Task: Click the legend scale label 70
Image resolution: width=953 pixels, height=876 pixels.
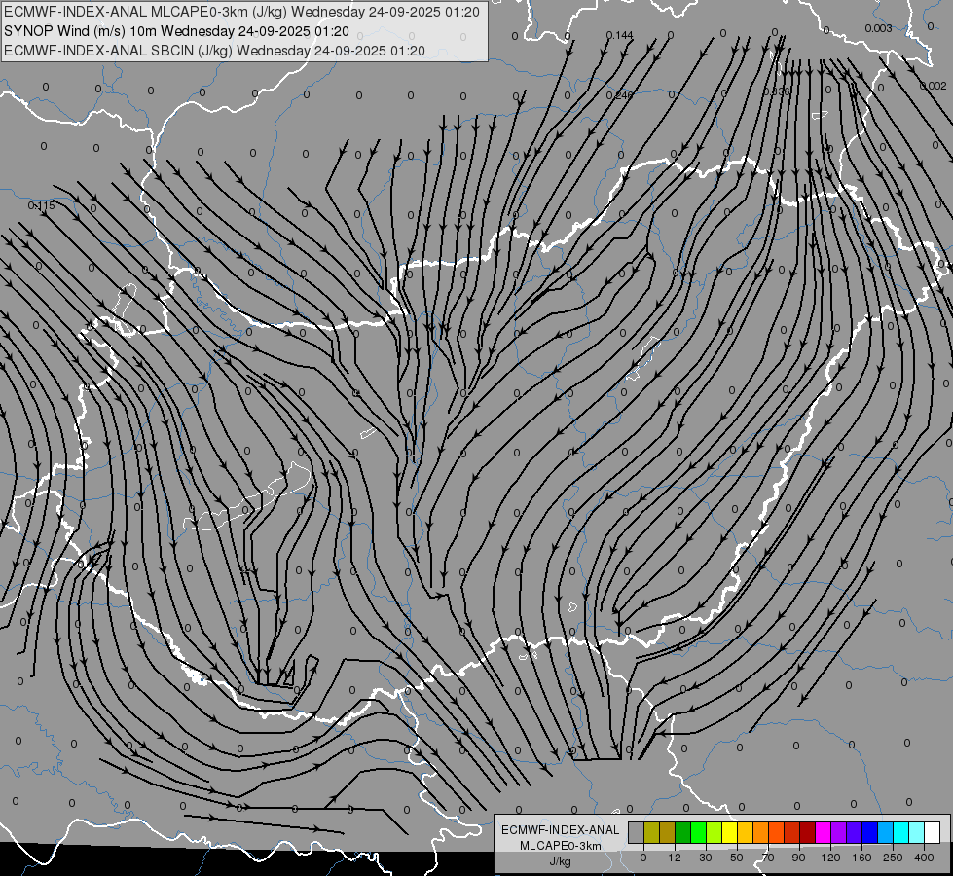Action: coord(768,858)
